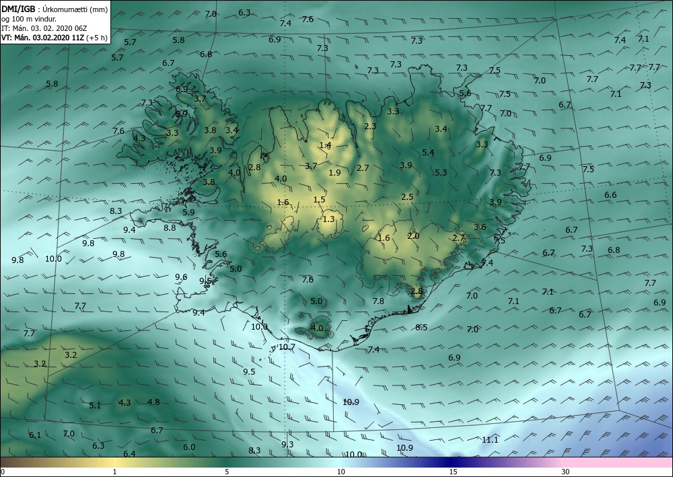Screen dimensions: 673x477
Task: Click the colour scale label '30'
Action: (x=565, y=472)
